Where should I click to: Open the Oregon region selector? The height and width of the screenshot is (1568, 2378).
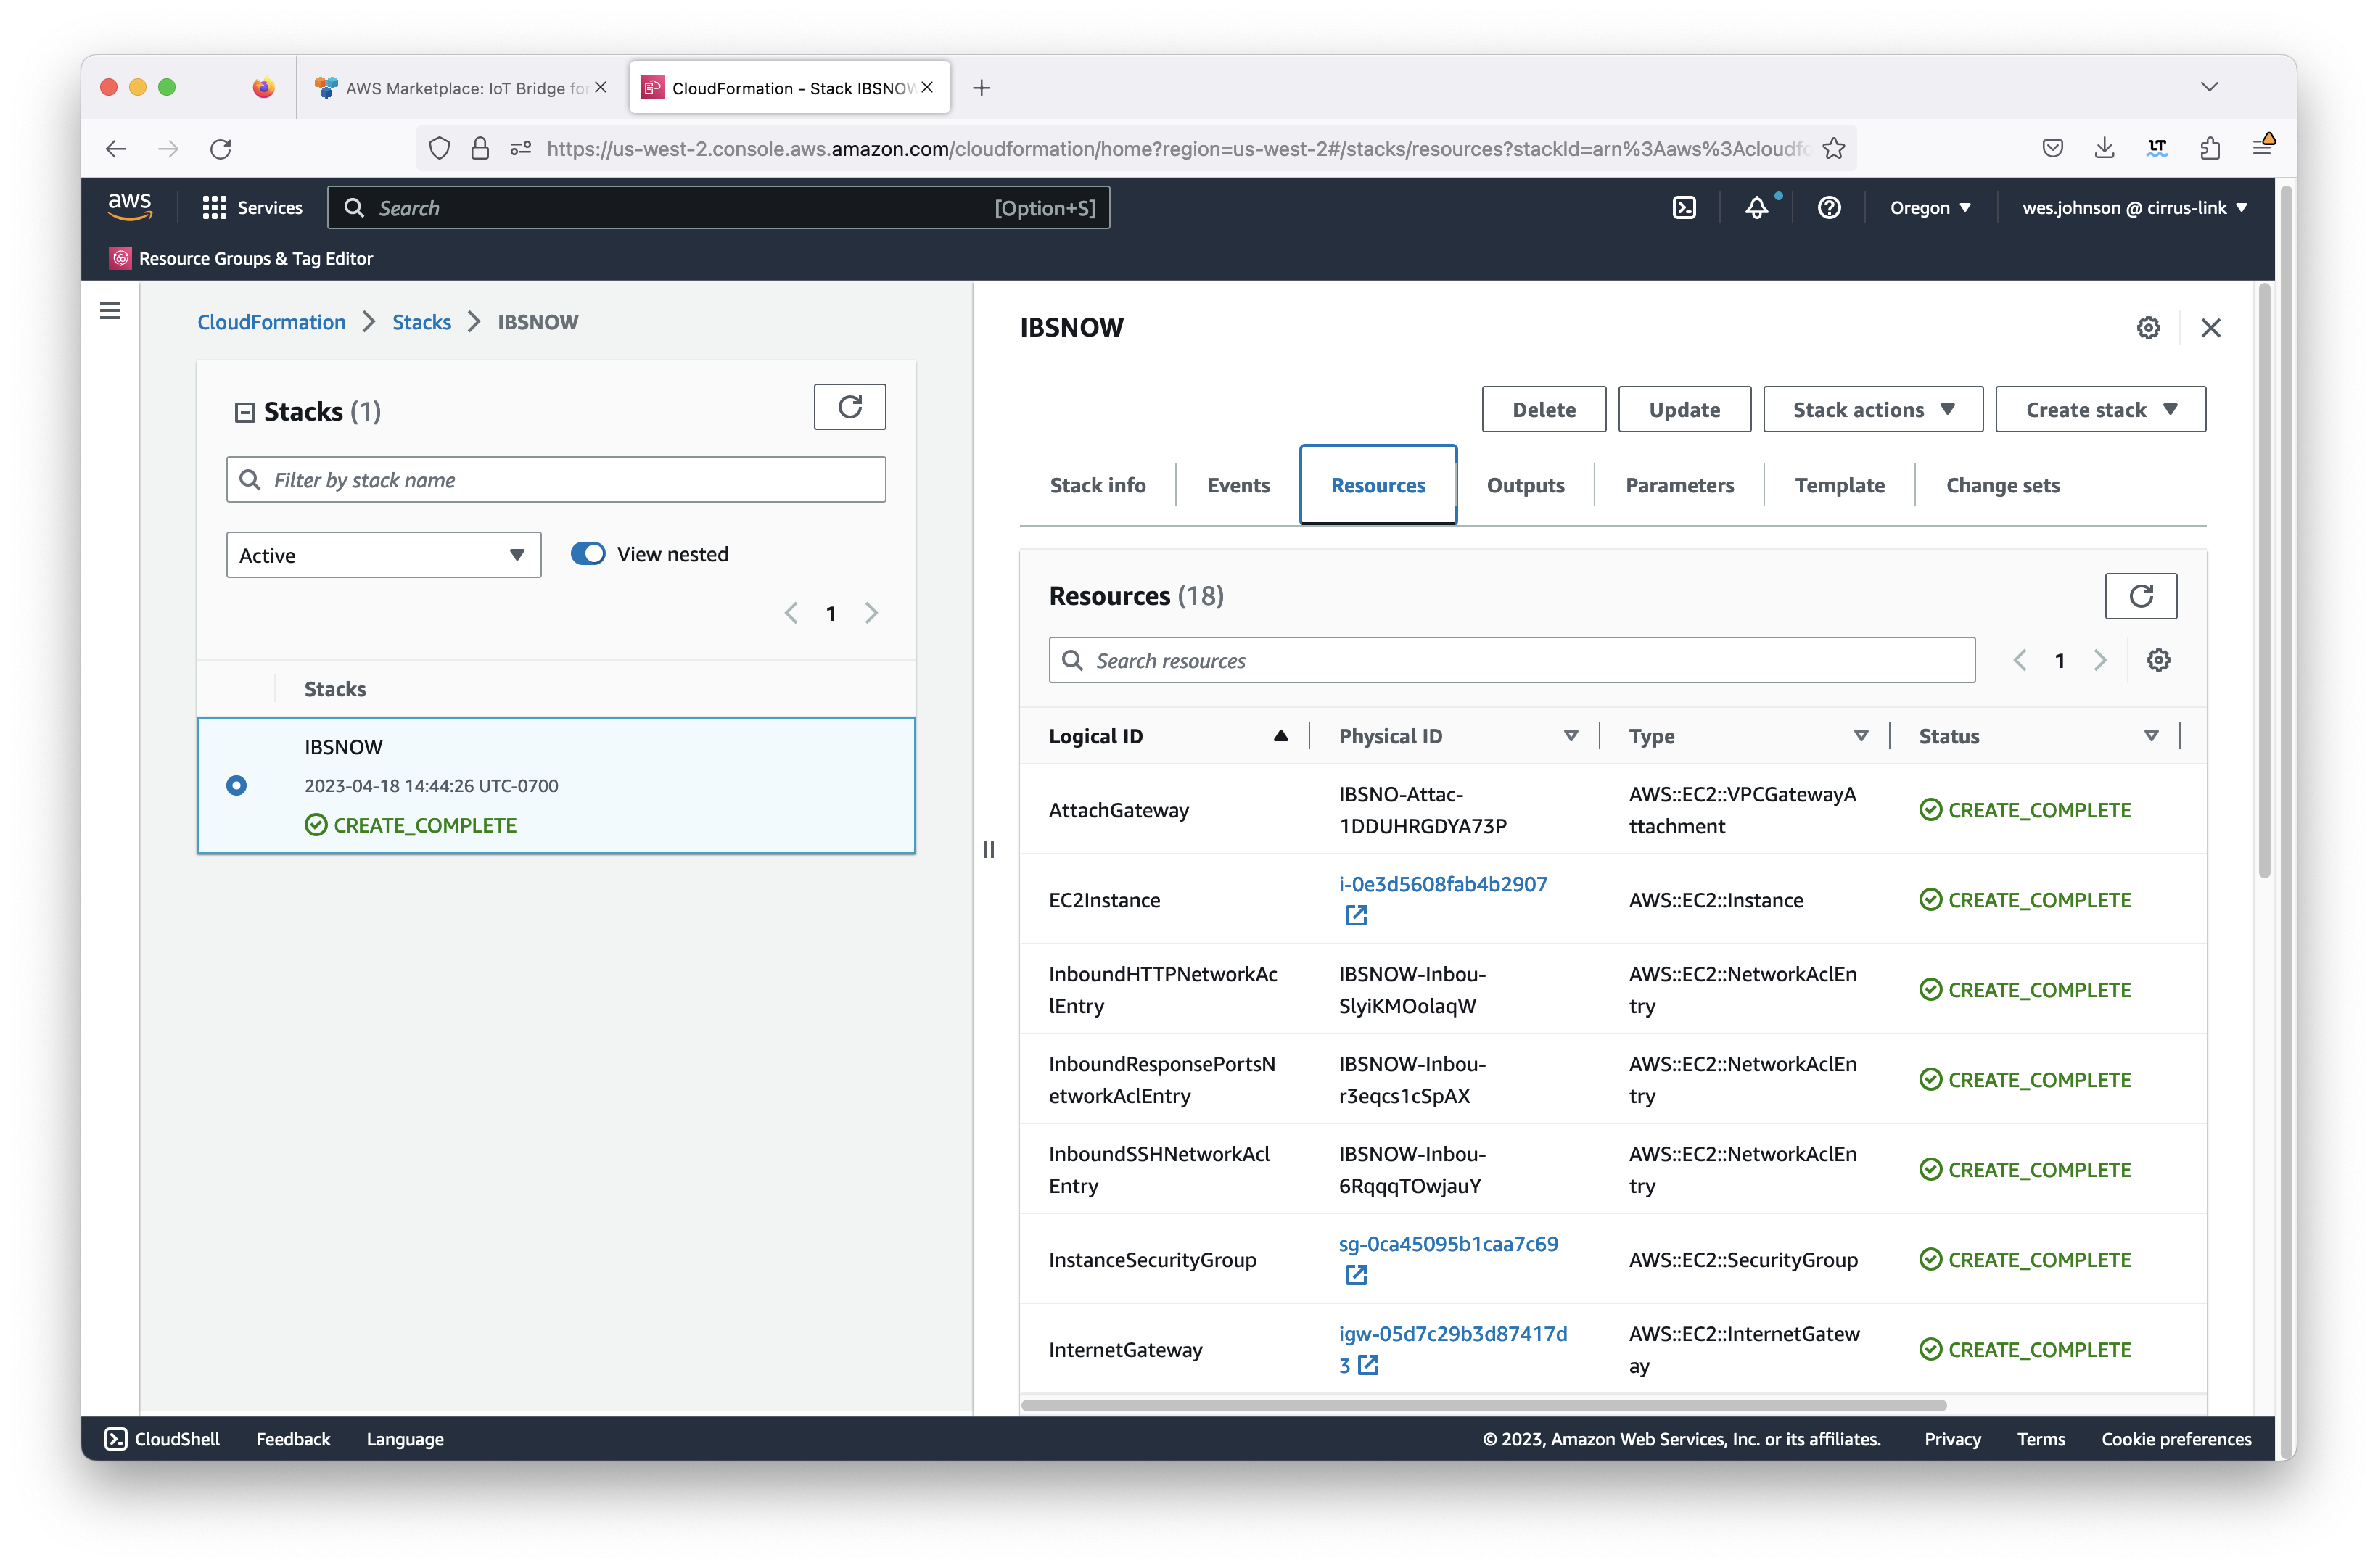[1930, 207]
